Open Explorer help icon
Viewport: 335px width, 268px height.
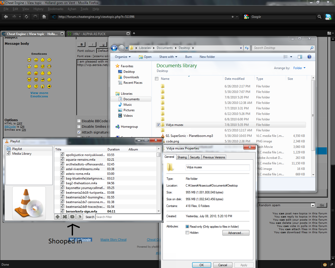click(309, 57)
